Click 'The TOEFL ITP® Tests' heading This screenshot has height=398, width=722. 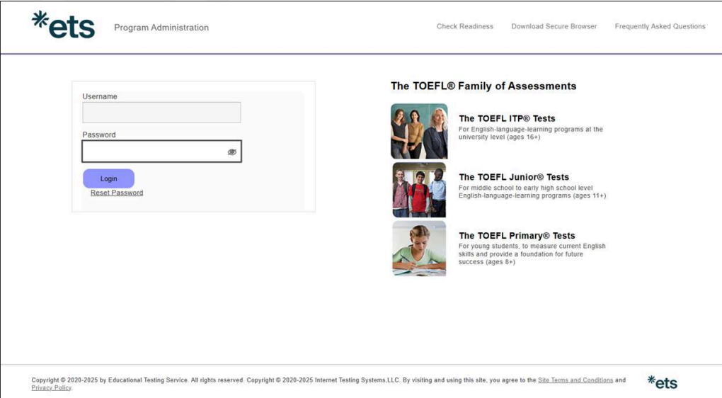coord(507,118)
